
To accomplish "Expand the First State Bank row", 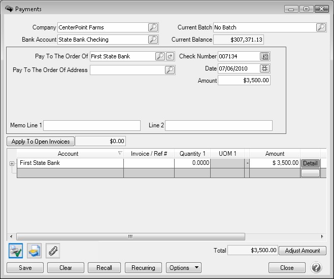I will (12, 164).
